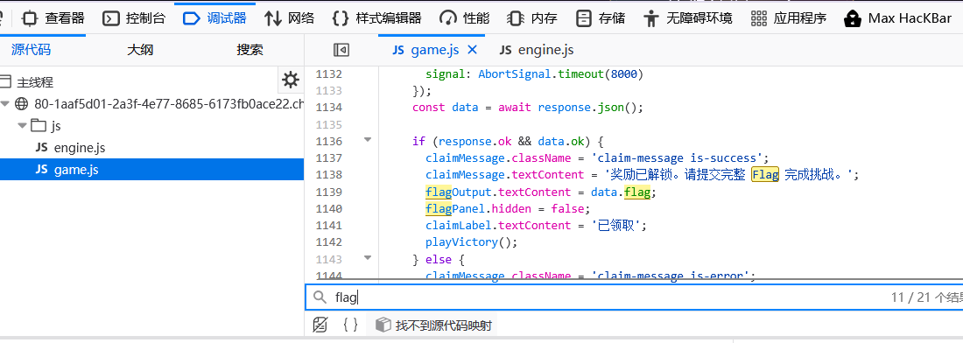Click the '已领取' string on line 1141

[616, 225]
